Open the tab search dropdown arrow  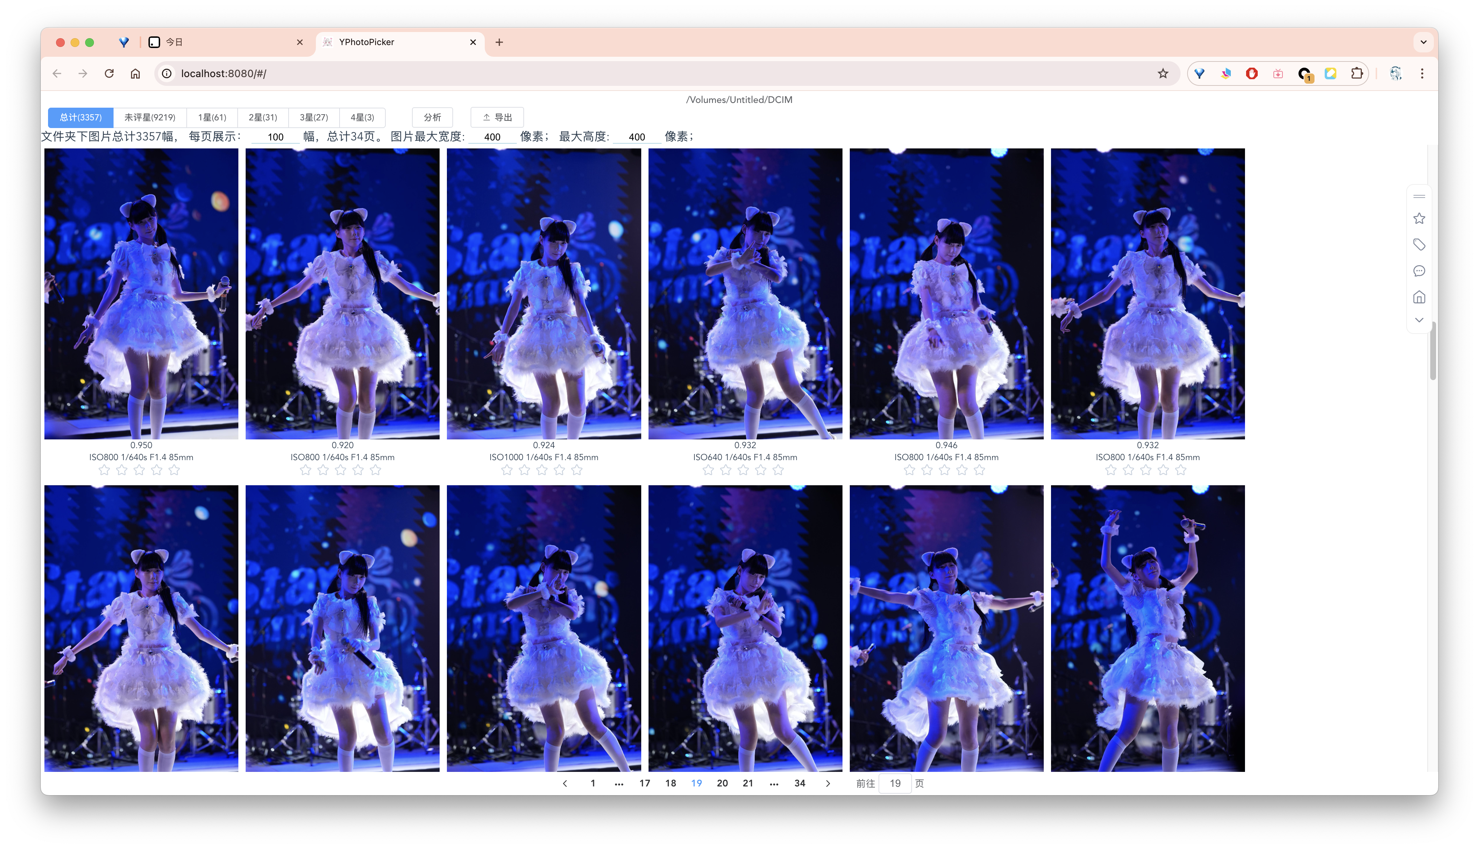(1423, 42)
